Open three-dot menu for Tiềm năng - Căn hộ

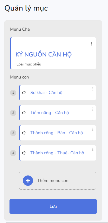tap(93, 109)
